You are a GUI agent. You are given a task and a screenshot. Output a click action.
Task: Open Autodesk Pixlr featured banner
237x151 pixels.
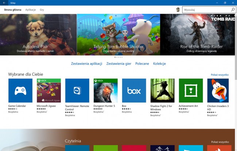coord(38,35)
